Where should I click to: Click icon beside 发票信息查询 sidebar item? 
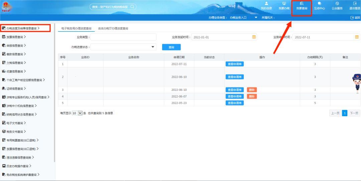tap(4, 37)
